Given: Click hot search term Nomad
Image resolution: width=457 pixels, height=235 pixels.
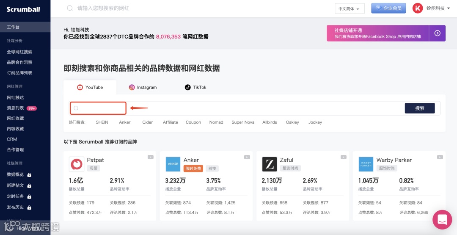Looking at the screenshot, I should (x=216, y=122).
